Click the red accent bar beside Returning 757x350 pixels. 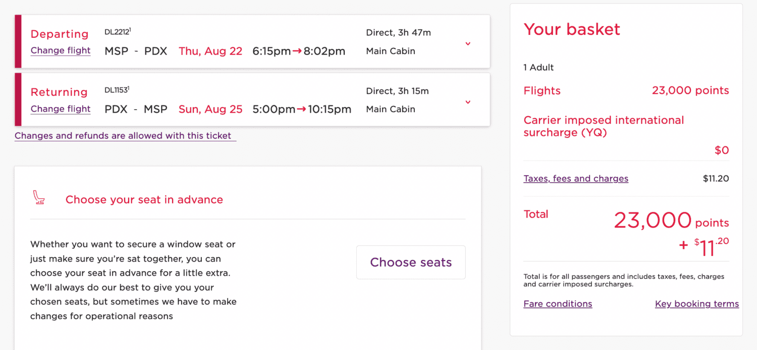coord(17,99)
